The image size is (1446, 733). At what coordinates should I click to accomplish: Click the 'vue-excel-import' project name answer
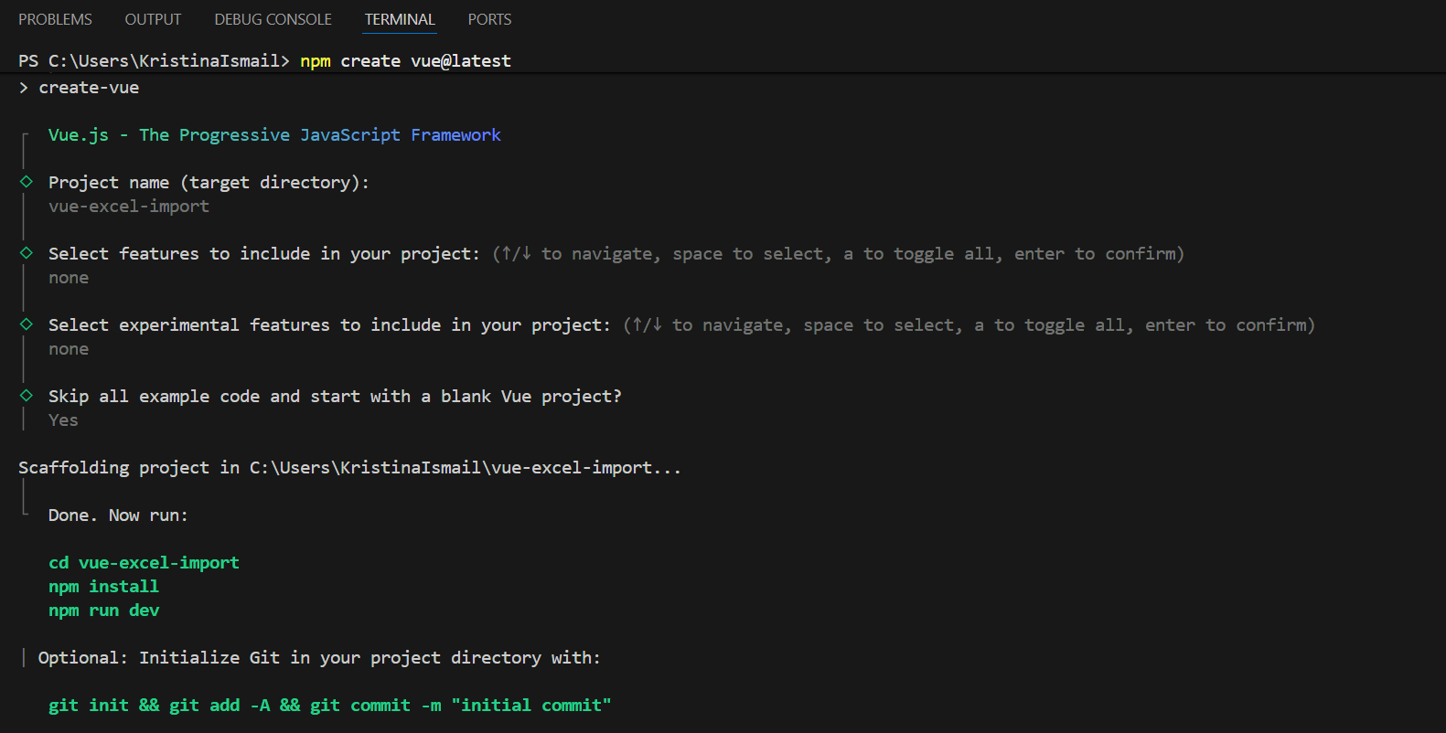pos(129,207)
